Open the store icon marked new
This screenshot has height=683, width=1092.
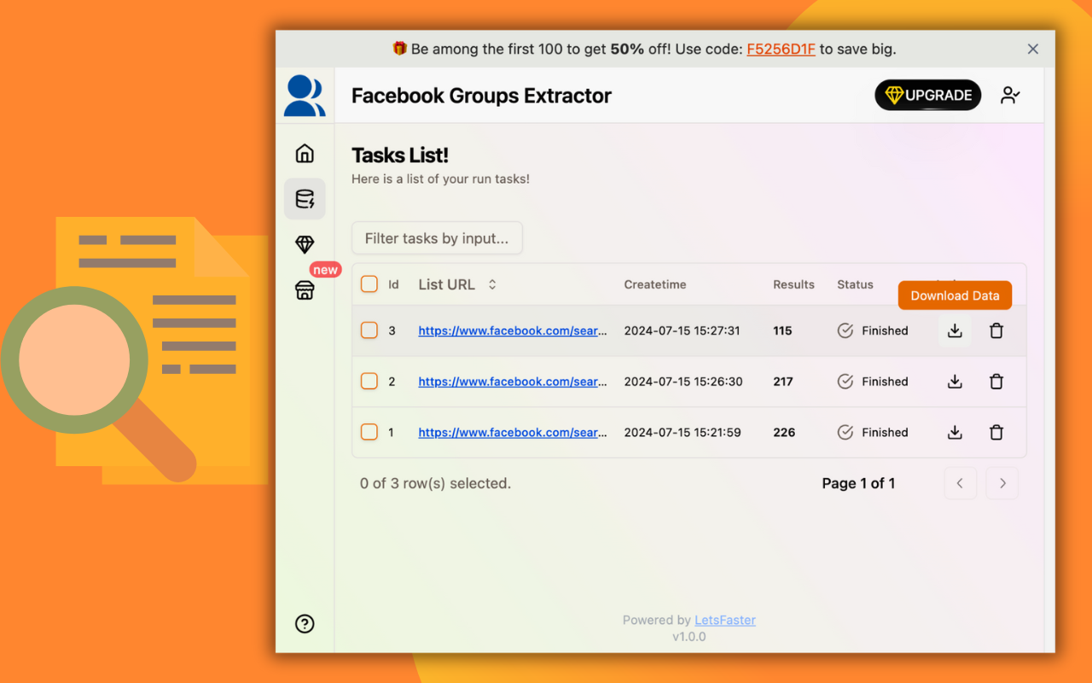(x=305, y=290)
